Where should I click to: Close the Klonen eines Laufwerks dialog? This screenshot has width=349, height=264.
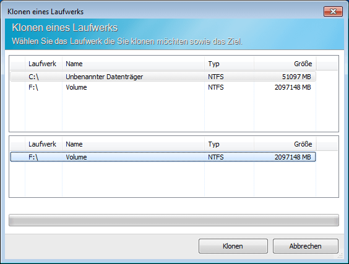pyautogui.click(x=333, y=11)
